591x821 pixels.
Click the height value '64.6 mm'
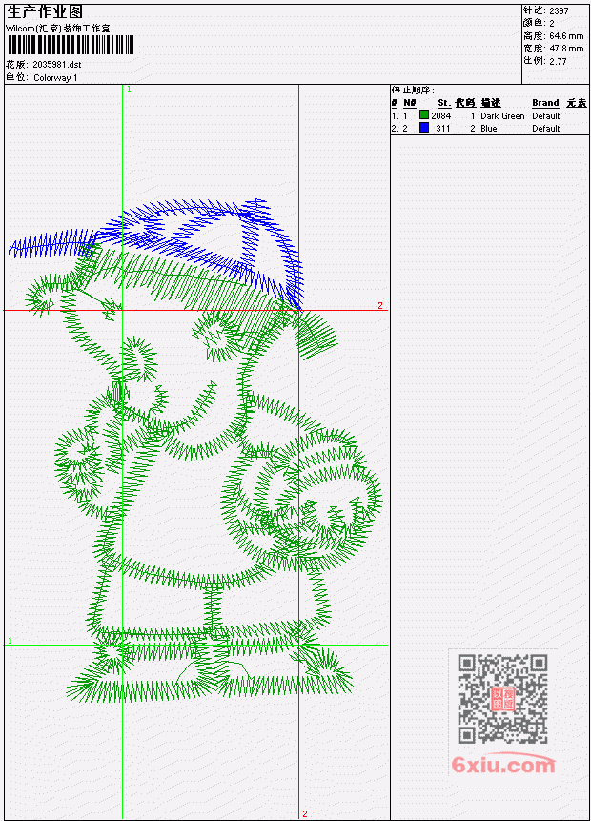566,35
